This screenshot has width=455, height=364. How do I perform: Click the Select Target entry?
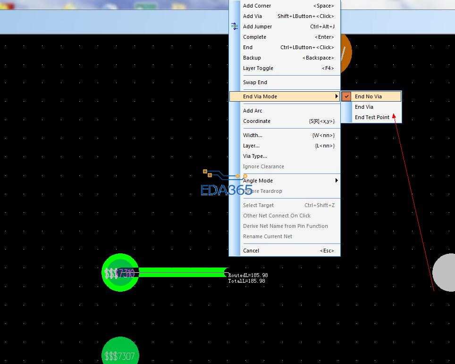coord(284,205)
